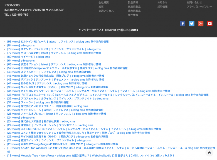Open the 20 views ImageMagick link
This screenshot has width=217, height=160.
pos(63,144)
